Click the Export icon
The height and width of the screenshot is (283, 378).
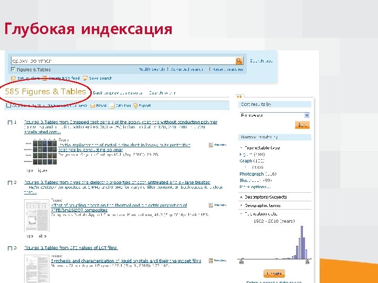point(135,105)
